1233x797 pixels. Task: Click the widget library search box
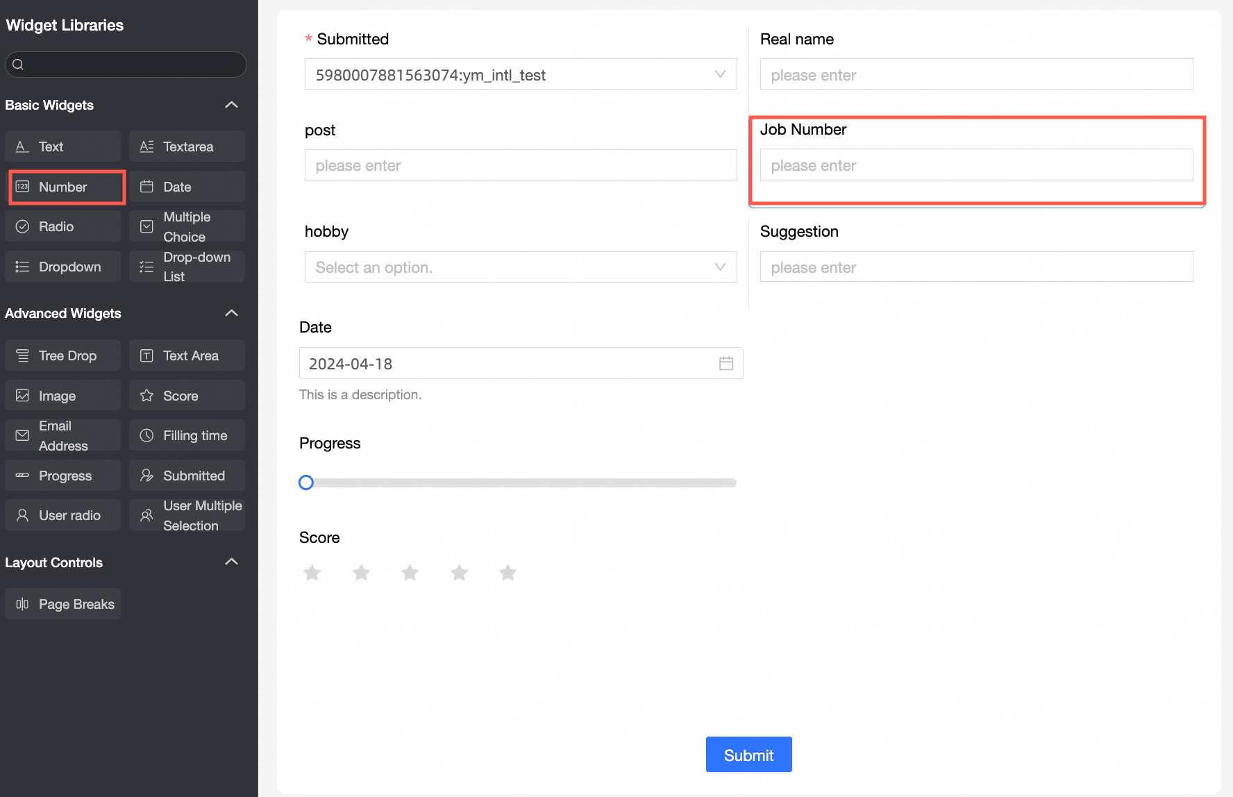pyautogui.click(x=125, y=65)
